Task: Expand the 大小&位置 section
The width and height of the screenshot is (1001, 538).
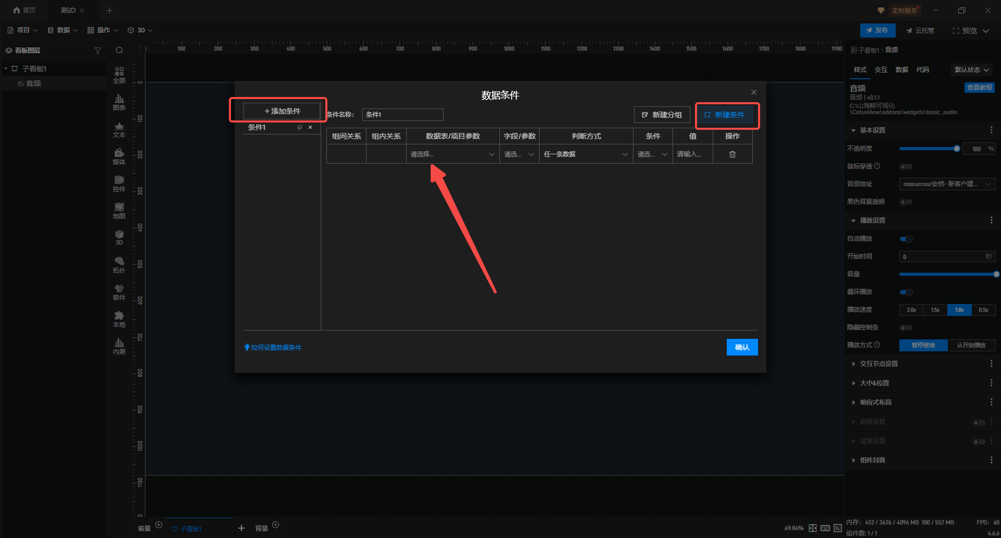Action: click(874, 383)
